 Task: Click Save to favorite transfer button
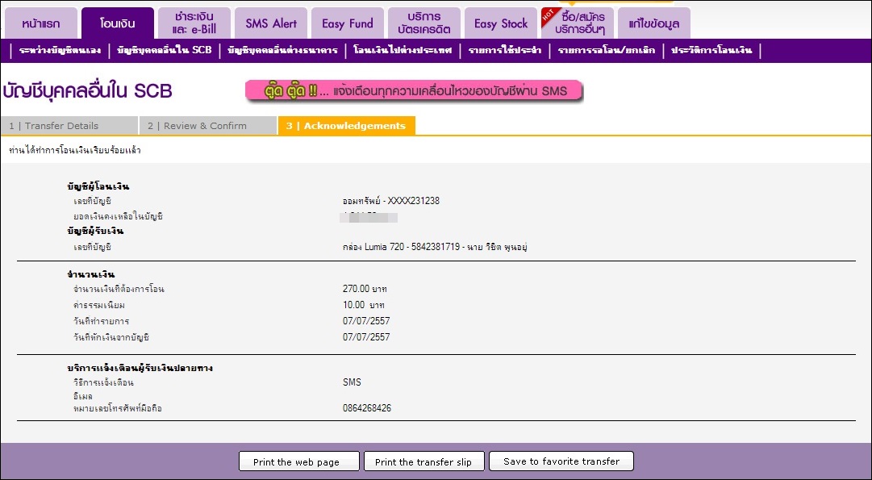(x=561, y=461)
